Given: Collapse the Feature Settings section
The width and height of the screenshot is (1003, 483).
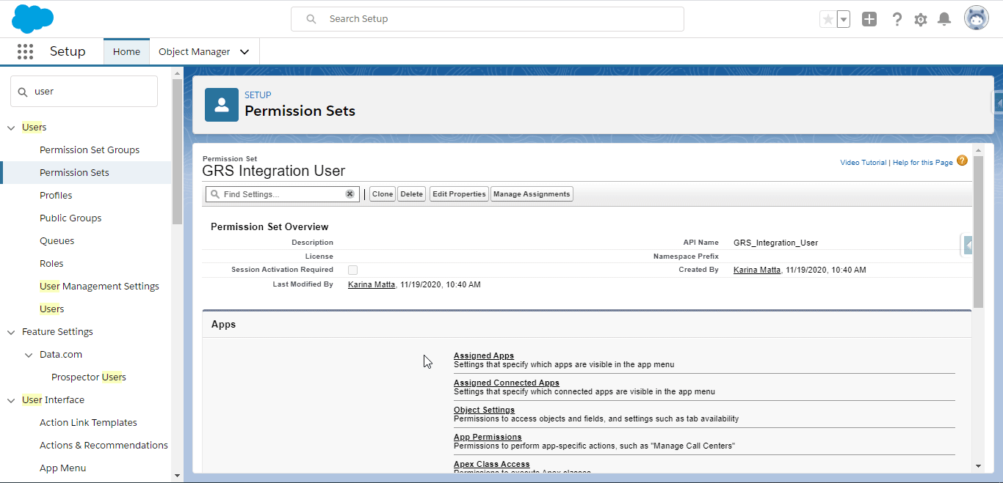Looking at the screenshot, I should click(11, 332).
